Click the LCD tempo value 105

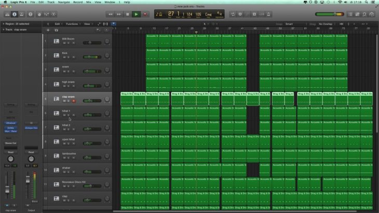[198, 14]
